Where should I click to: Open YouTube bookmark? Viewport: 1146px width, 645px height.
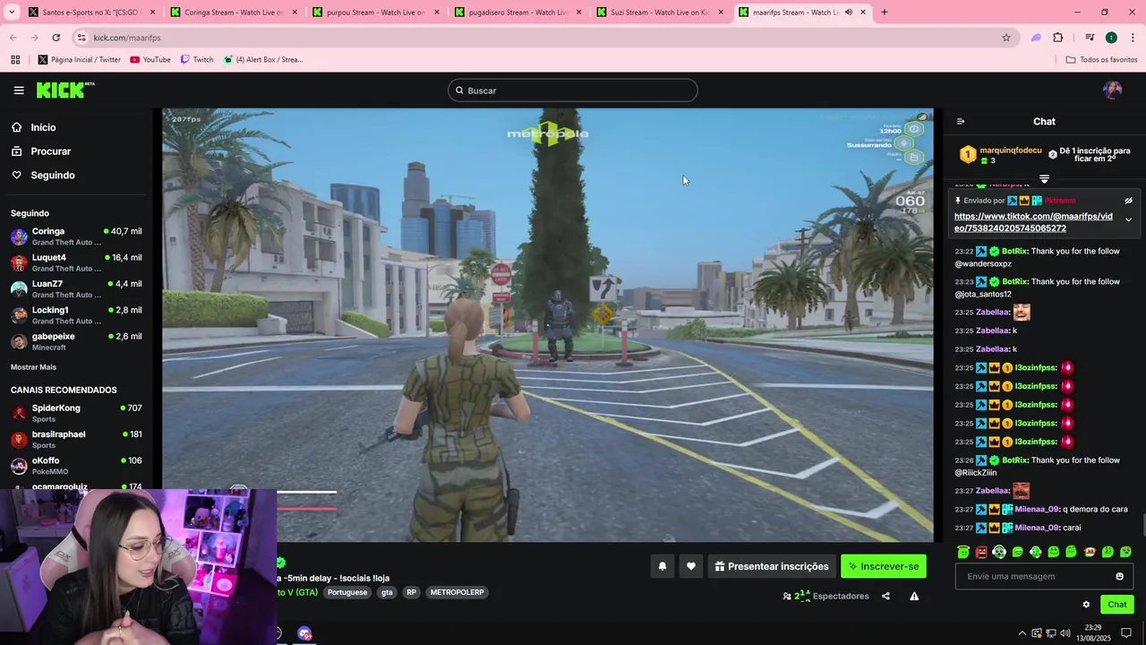point(150,60)
